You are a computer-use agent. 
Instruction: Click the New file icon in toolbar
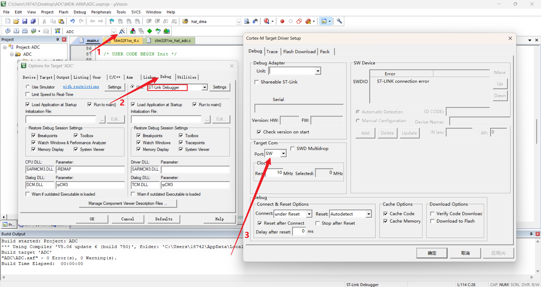click(8, 21)
